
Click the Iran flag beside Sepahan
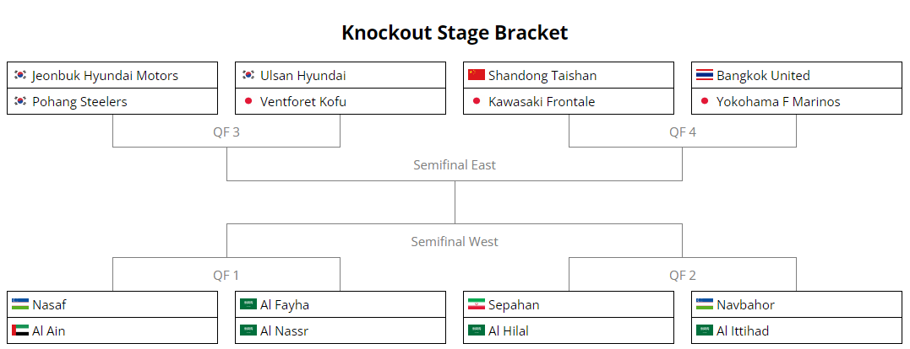tap(476, 303)
